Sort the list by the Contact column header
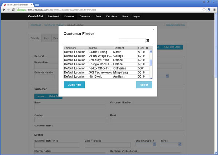 (x=125, y=48)
